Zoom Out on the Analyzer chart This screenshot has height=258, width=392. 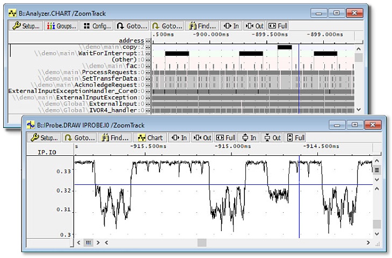255,26
